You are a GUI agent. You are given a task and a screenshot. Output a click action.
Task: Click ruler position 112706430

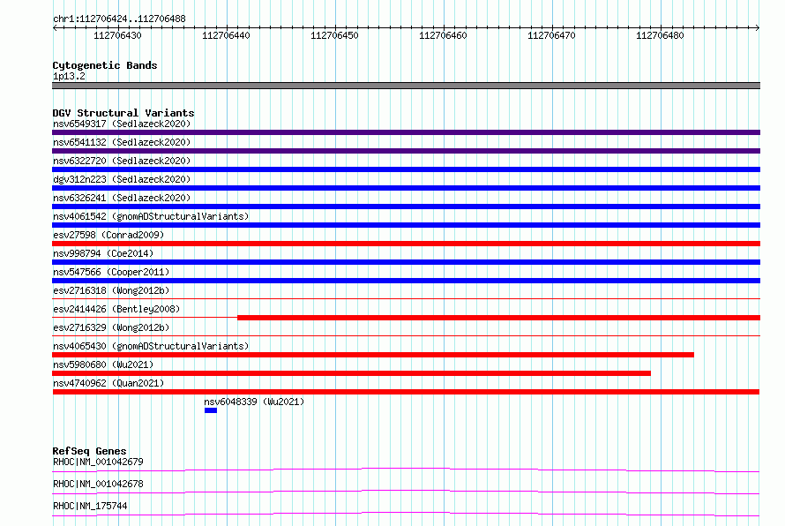tap(117, 35)
